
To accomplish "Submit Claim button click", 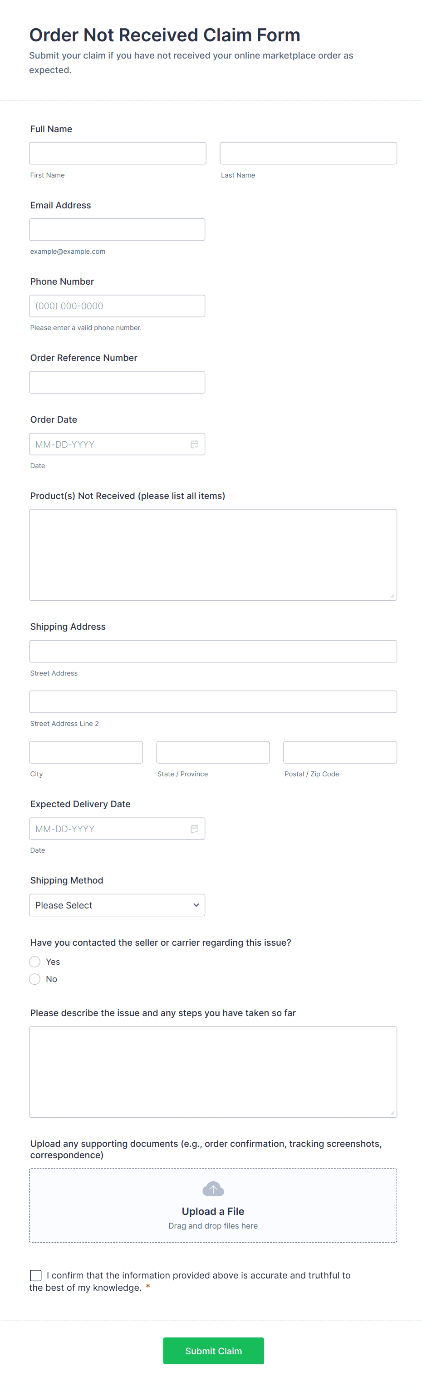I will coord(213,1350).
